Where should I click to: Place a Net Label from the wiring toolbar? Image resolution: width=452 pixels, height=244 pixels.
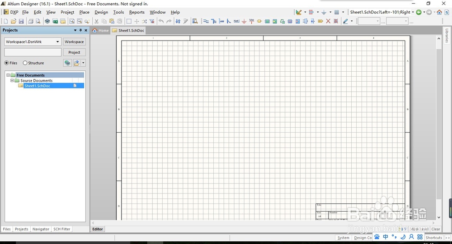236,21
